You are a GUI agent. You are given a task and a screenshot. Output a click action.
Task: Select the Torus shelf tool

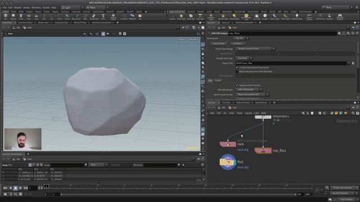click(x=29, y=16)
